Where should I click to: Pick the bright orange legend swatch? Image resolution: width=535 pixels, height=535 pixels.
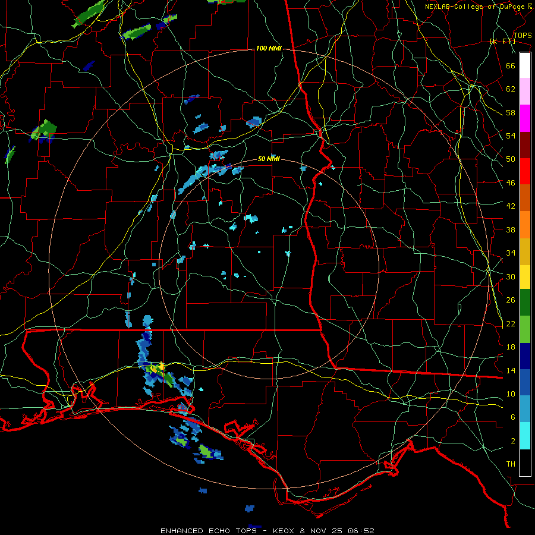[x=525, y=225]
